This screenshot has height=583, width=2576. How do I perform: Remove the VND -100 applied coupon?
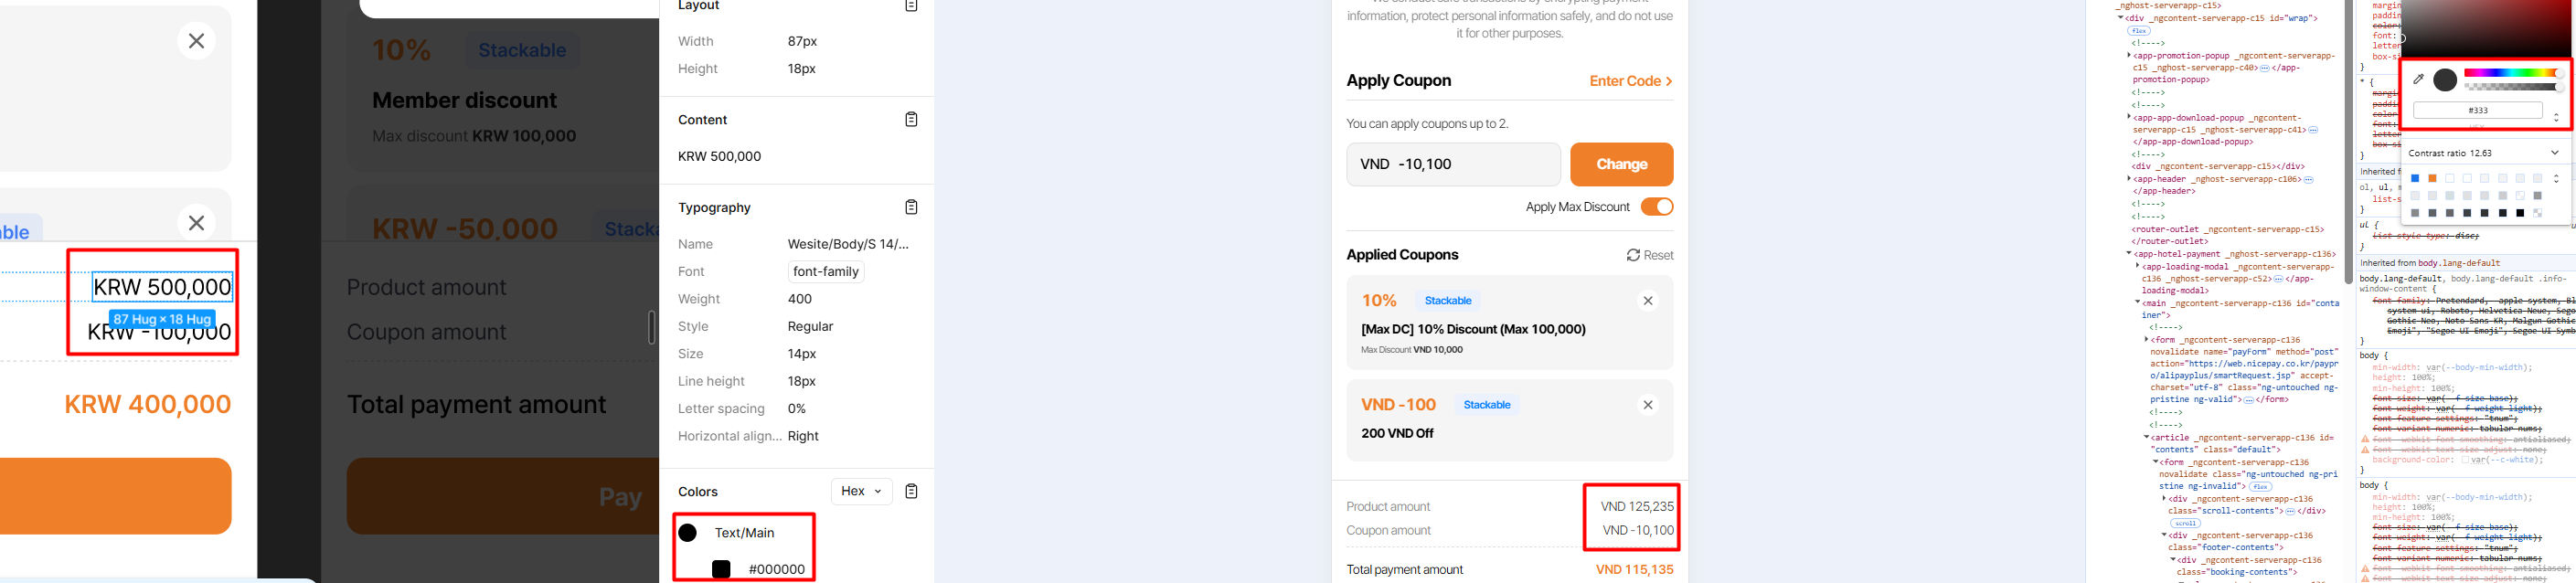click(x=1648, y=405)
